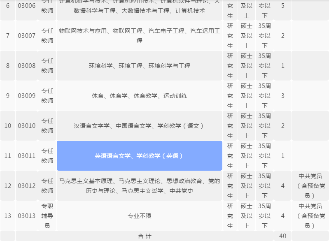
Task: Click 中共党员 remark in row 03012
Action: click(x=310, y=185)
